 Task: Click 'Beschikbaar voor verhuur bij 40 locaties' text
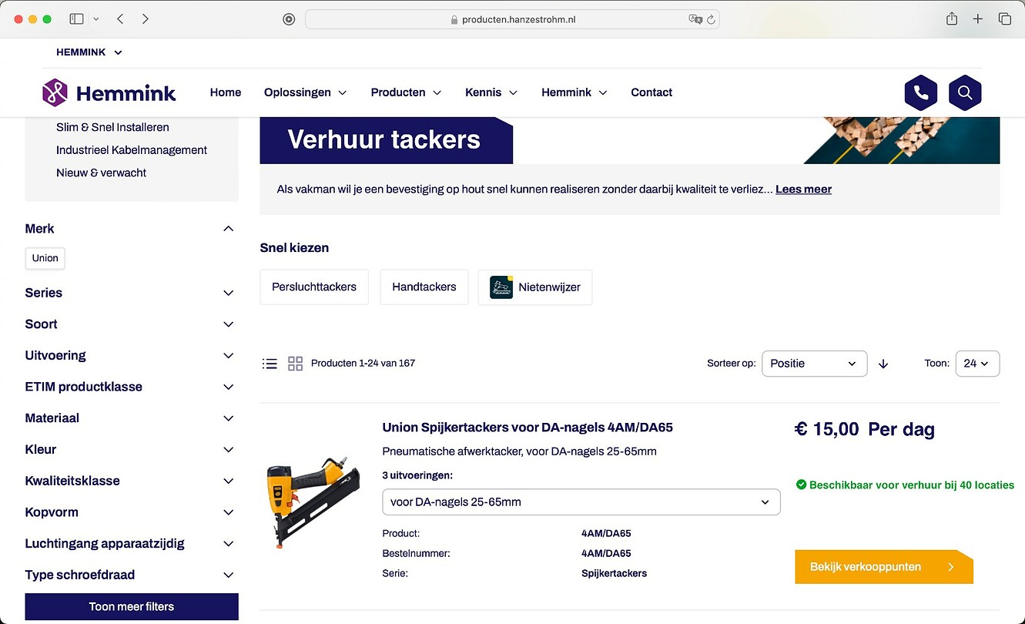tap(905, 485)
